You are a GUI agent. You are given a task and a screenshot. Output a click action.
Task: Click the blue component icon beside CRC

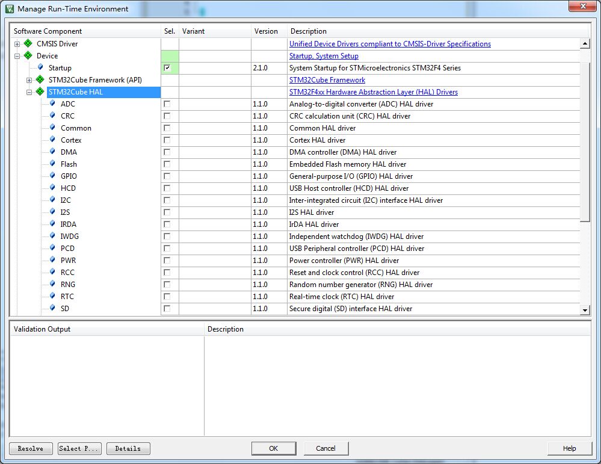click(52, 115)
